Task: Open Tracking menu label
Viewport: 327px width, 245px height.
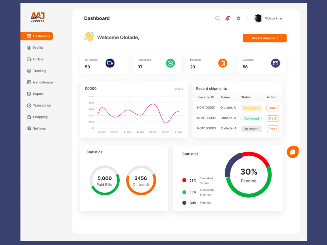Action: (x=40, y=71)
